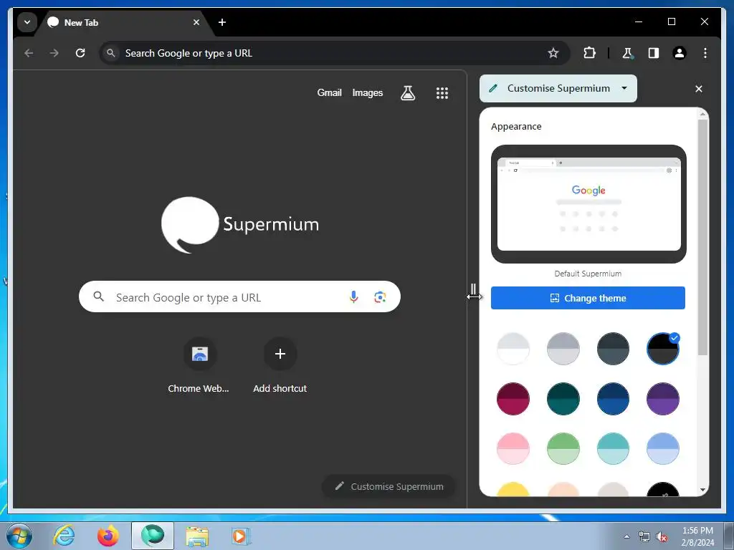Open the media player taskbar icon
This screenshot has height=550, width=734.
(x=241, y=536)
